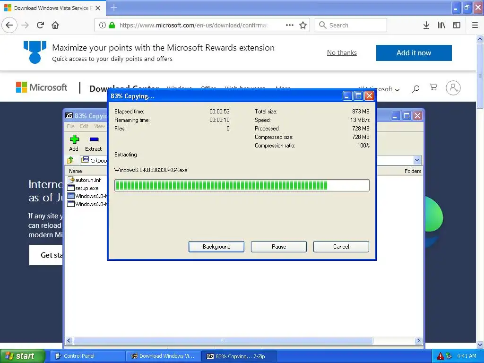
Task: Sort by the Name column header
Action: coord(76,171)
